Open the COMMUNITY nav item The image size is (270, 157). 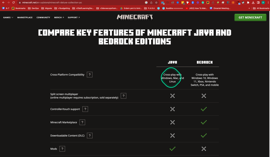pyautogui.click(x=43, y=18)
